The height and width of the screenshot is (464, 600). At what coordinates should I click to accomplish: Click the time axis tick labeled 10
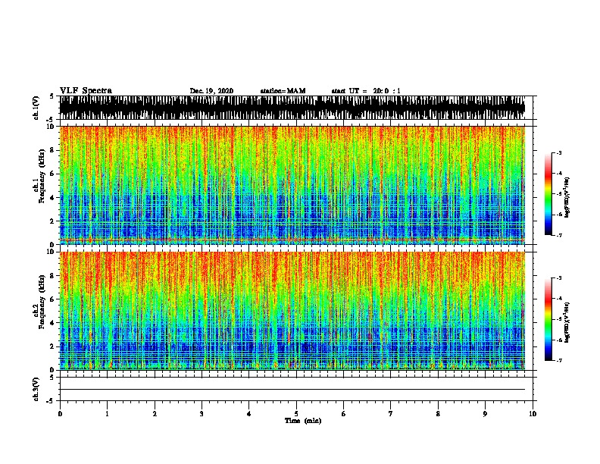533,414
